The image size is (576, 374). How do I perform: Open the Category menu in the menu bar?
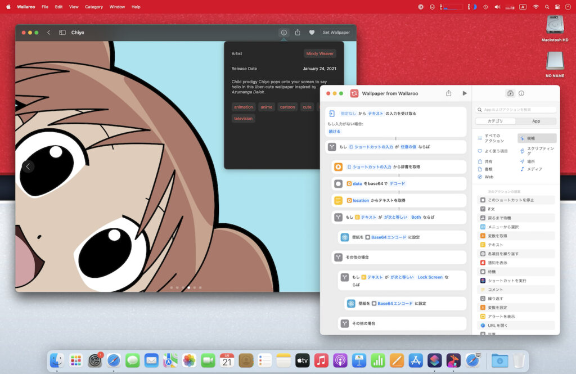tap(93, 7)
